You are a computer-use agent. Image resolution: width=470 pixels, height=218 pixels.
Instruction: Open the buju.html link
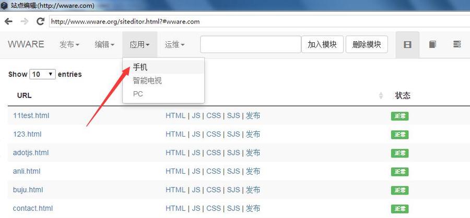click(28, 190)
